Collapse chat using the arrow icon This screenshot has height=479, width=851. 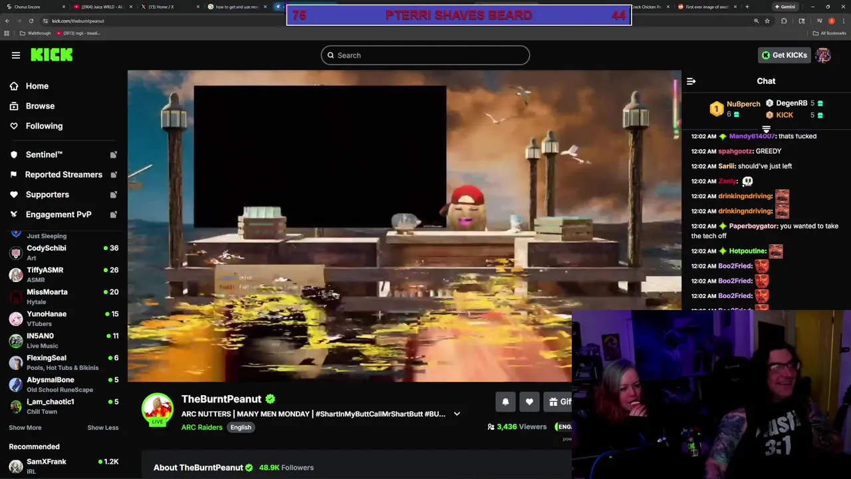[691, 81]
